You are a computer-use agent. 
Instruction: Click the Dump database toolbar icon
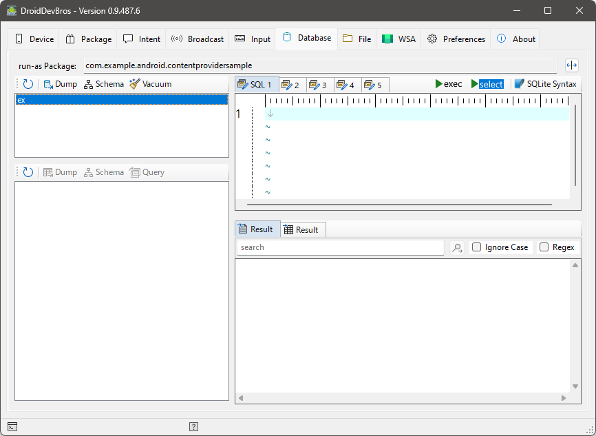click(x=60, y=84)
